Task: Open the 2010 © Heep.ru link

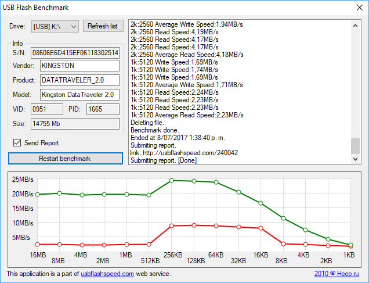Action: pyautogui.click(x=337, y=274)
